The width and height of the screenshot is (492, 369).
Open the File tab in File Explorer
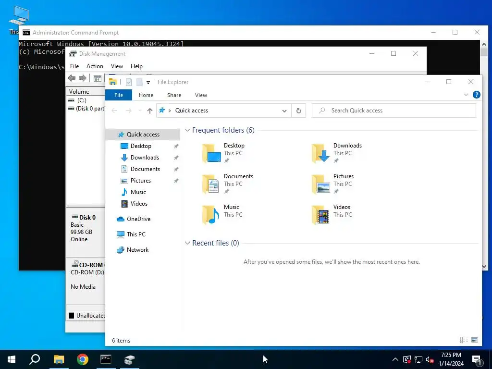click(119, 95)
